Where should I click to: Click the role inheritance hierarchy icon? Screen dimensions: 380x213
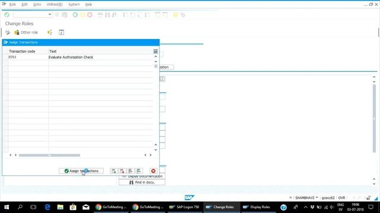50,33
